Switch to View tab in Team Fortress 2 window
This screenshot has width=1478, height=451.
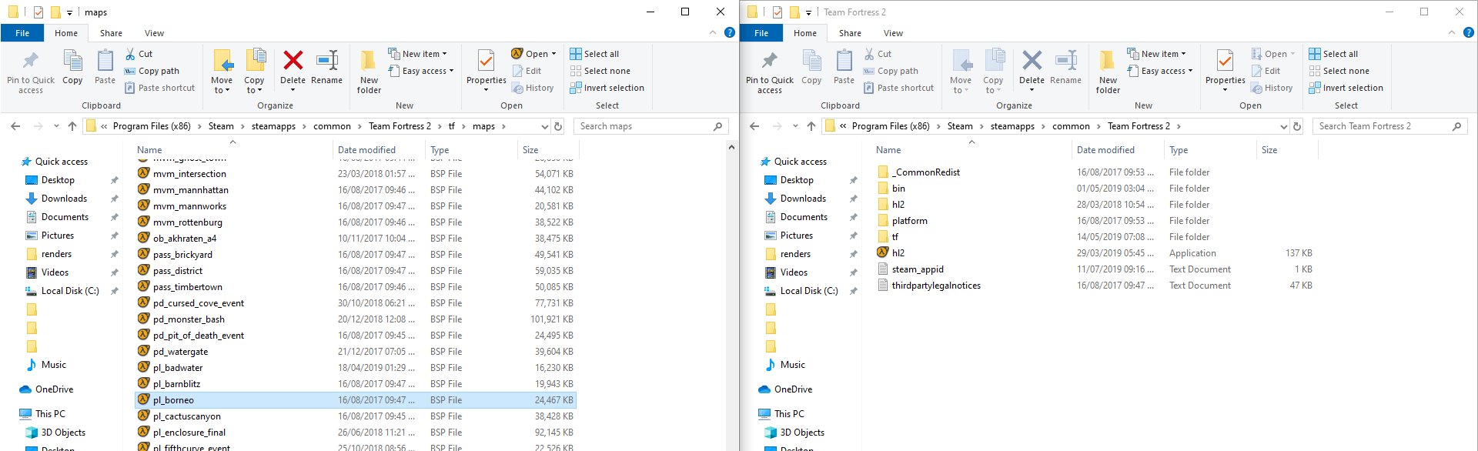[x=893, y=33]
